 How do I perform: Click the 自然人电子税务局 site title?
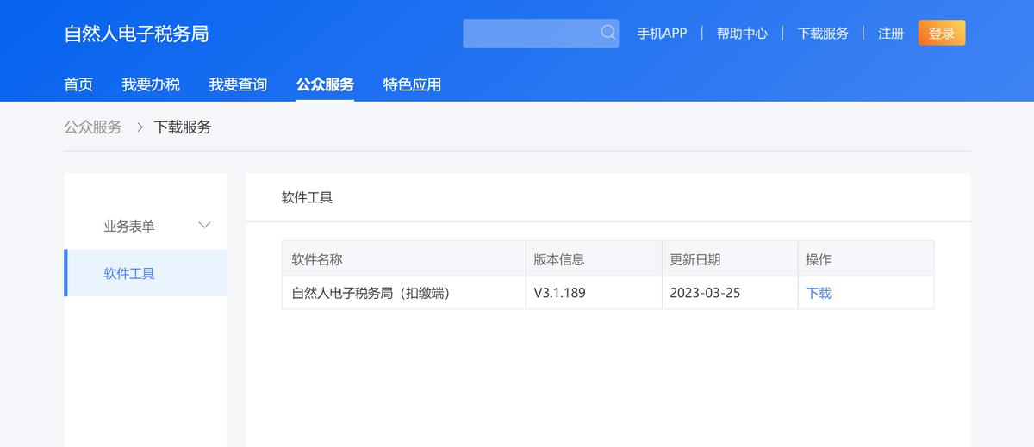coord(136,34)
